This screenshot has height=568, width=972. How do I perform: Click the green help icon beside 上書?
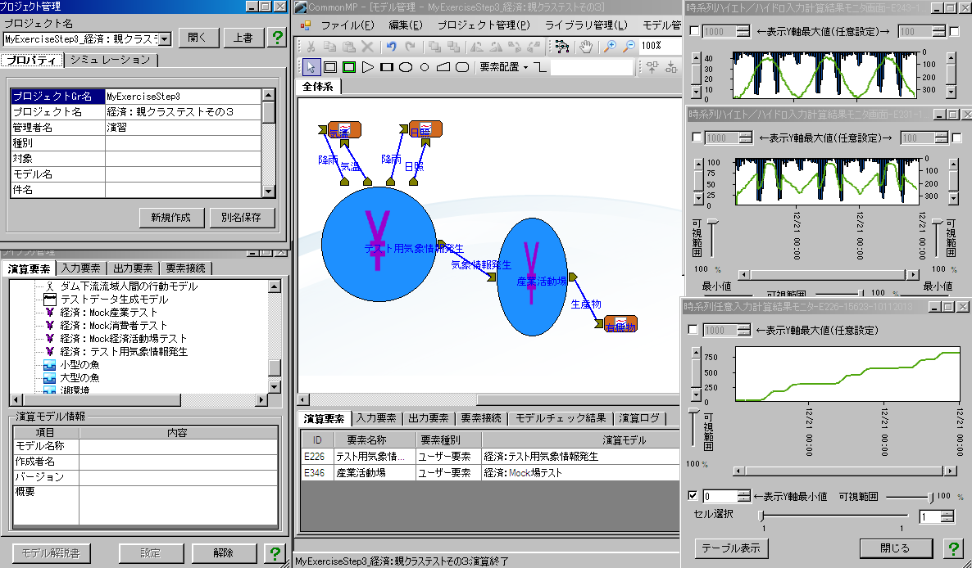[x=277, y=38]
